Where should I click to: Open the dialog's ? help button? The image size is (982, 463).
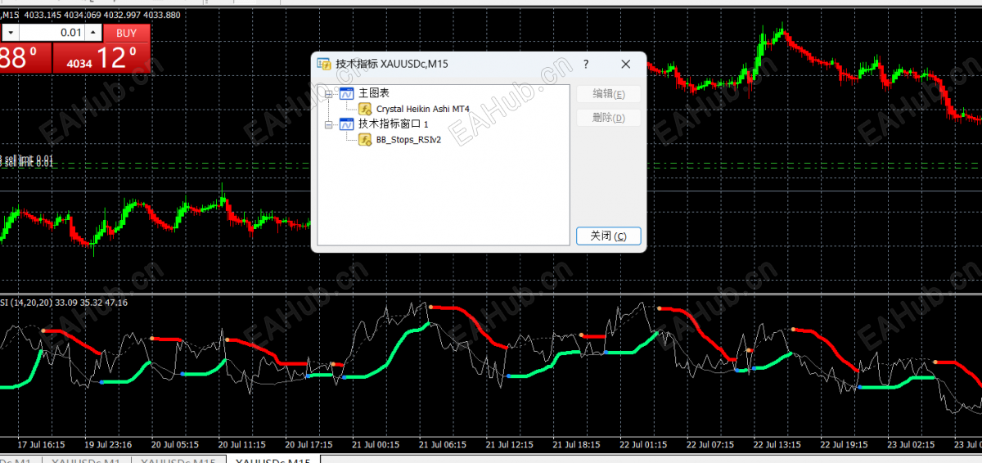tap(586, 64)
